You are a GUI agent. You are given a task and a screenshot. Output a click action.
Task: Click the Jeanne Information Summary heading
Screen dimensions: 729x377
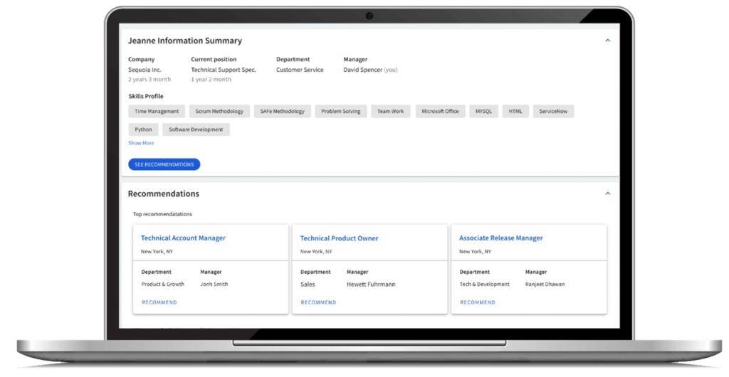185,41
